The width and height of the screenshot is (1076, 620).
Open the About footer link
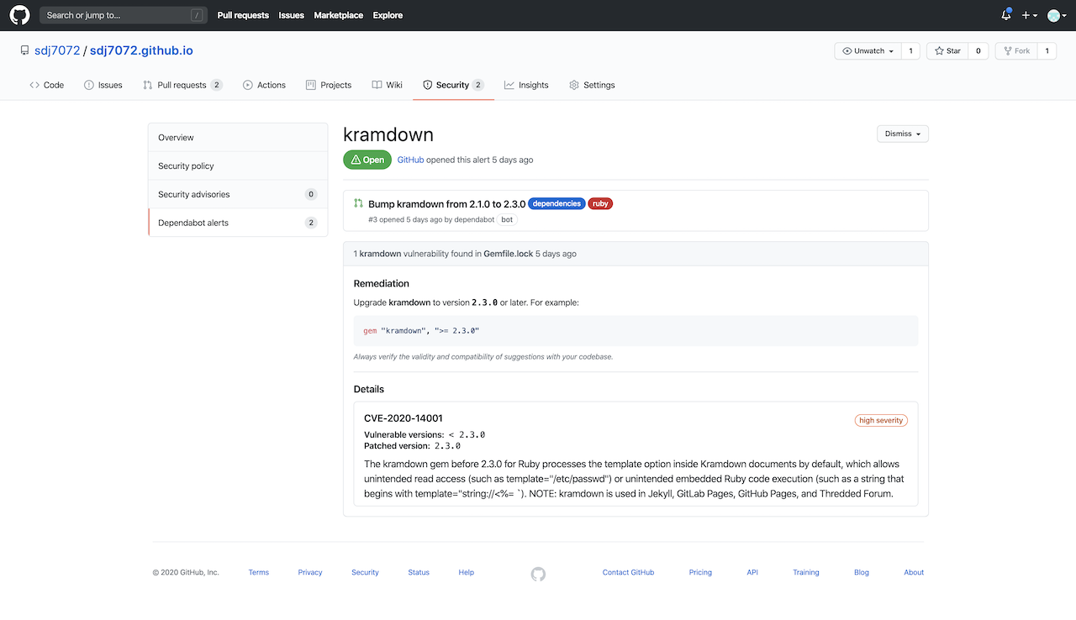(914, 572)
